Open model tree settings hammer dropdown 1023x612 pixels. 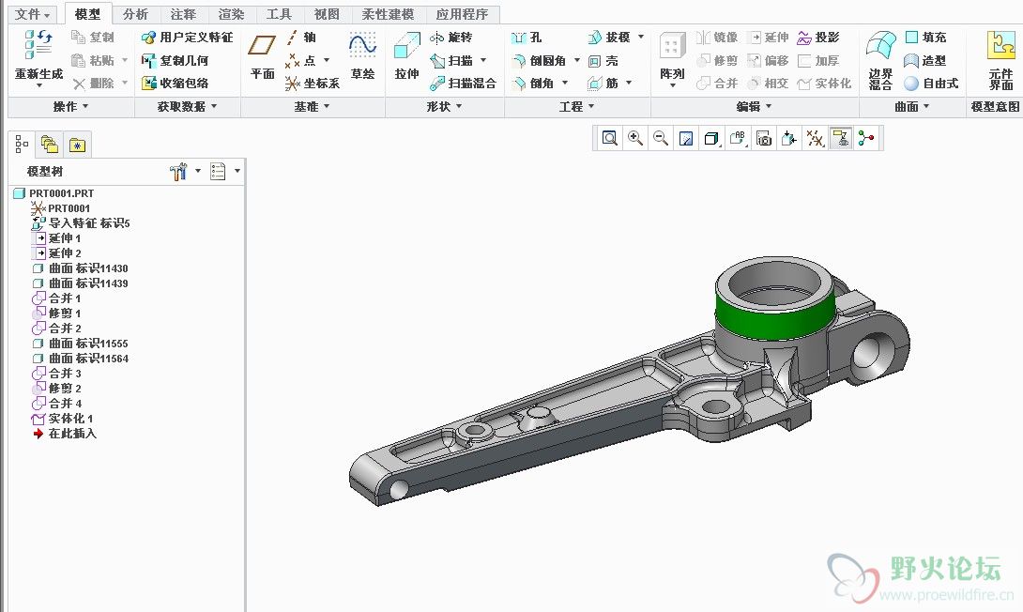click(x=185, y=172)
